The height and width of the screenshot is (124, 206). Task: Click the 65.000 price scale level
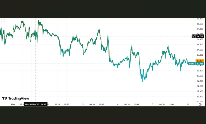click(200, 24)
